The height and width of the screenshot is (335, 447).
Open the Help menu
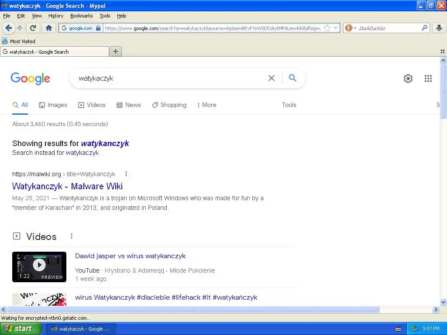[x=121, y=16]
